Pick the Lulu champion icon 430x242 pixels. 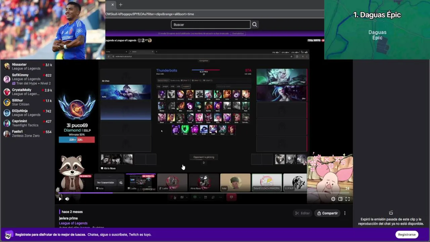[x=236, y=94]
